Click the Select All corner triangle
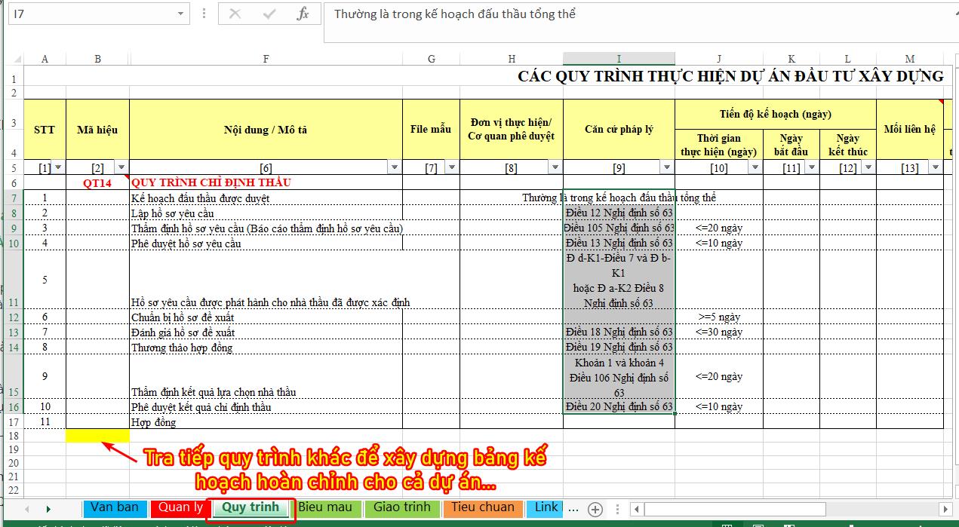The image size is (959, 527). coord(17,60)
